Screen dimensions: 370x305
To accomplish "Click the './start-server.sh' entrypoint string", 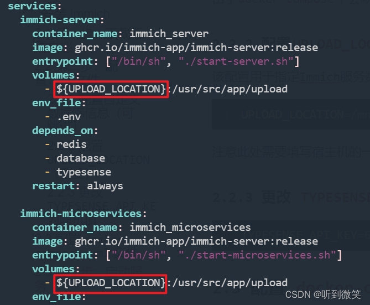I will point(236,61).
